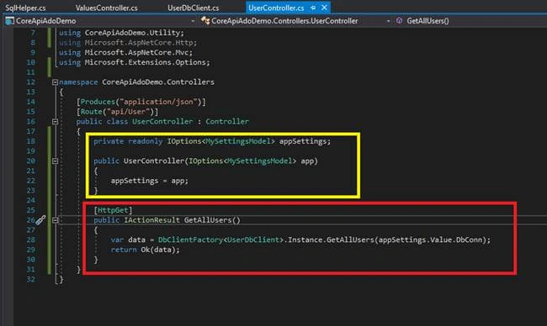Viewport: 547px width, 326px height.
Task: Click the greyed 'Microsoft.AspNetCore.Http' using
Action: [x=139, y=43]
